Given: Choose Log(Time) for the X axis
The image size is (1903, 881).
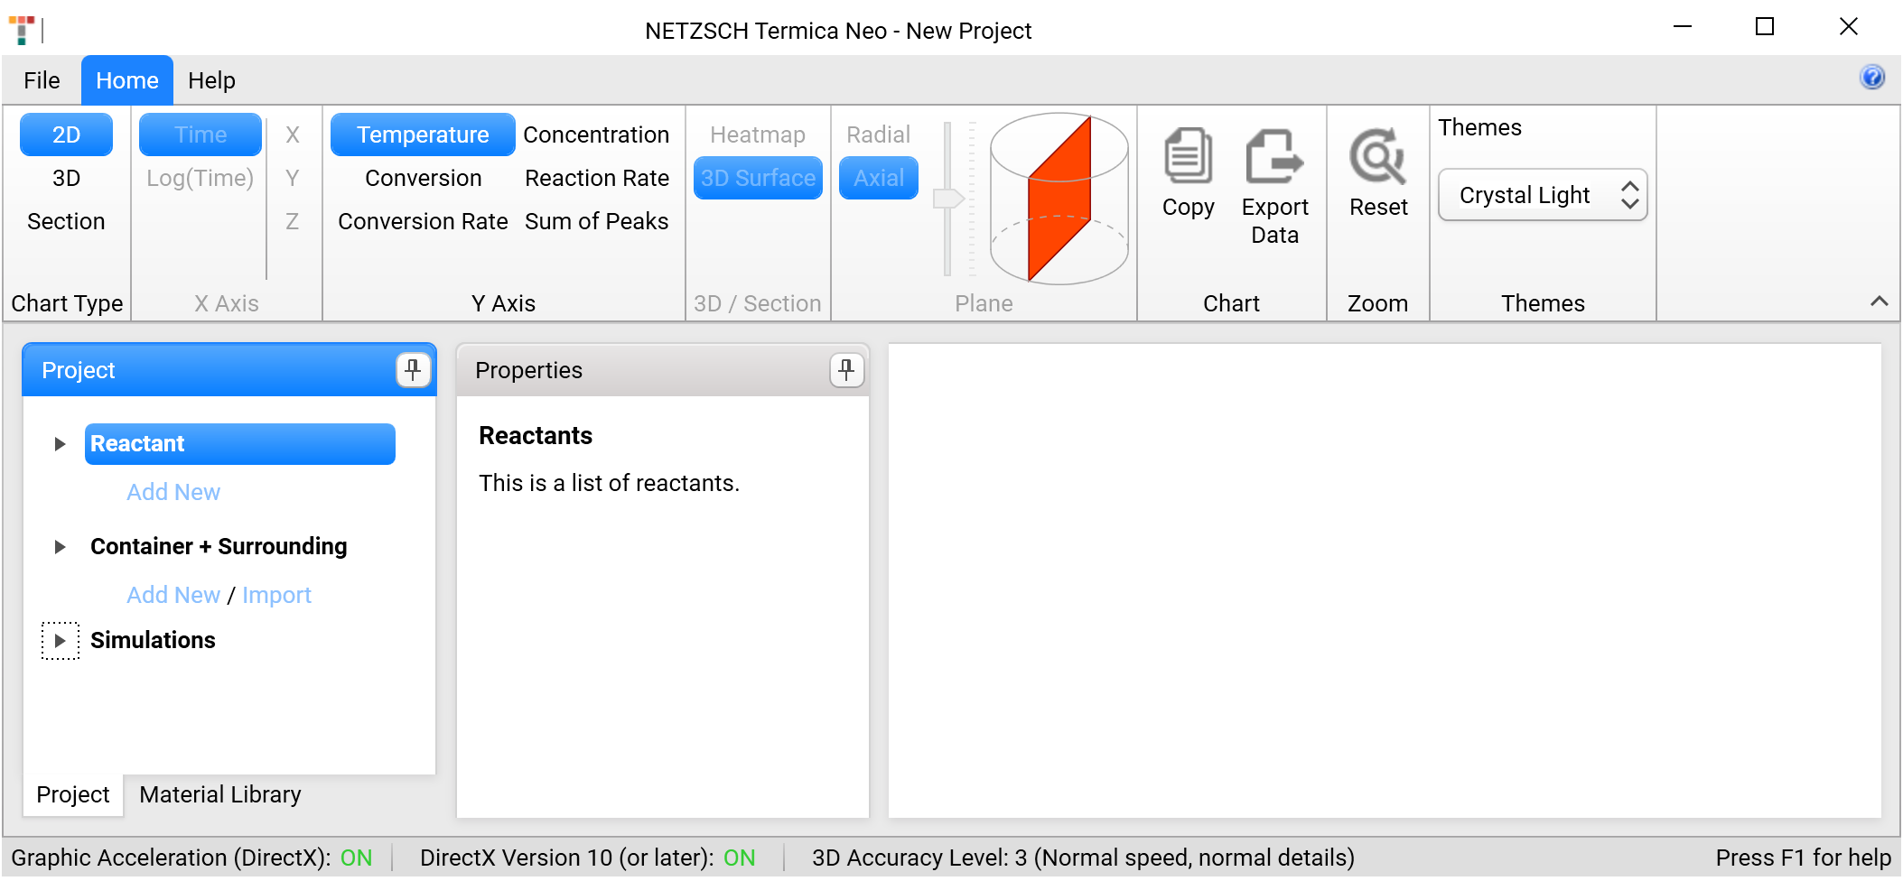Looking at the screenshot, I should pos(201,178).
